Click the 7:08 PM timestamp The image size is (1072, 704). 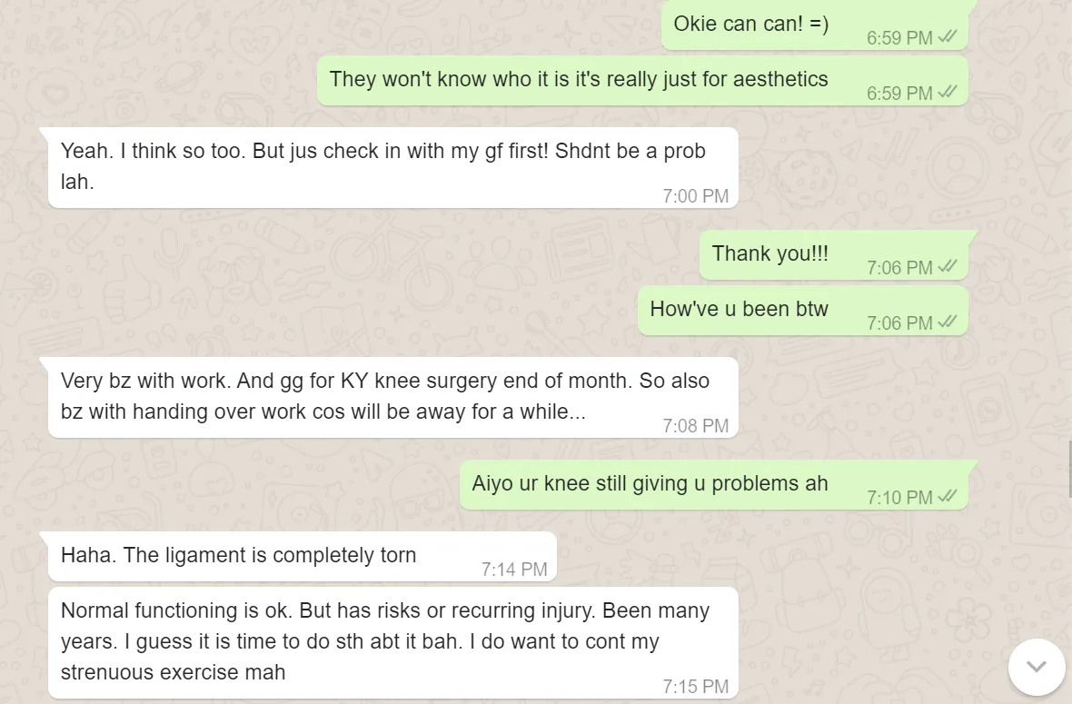pos(695,426)
